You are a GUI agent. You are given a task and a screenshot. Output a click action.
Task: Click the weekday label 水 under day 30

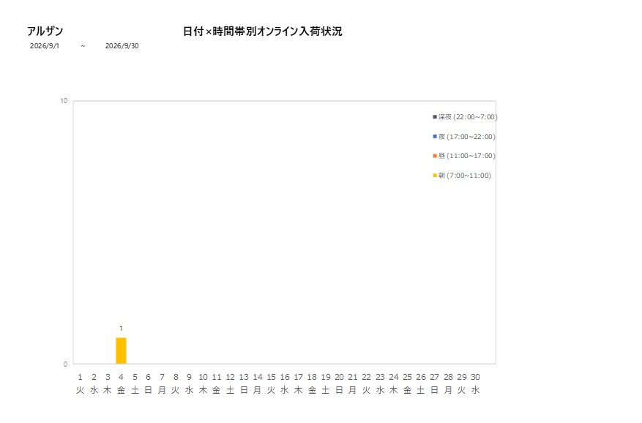pos(475,390)
